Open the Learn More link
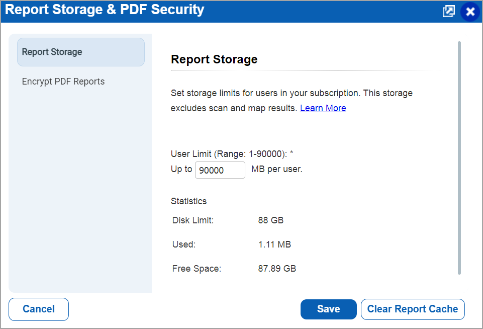This screenshot has height=329, width=483. pyautogui.click(x=323, y=108)
